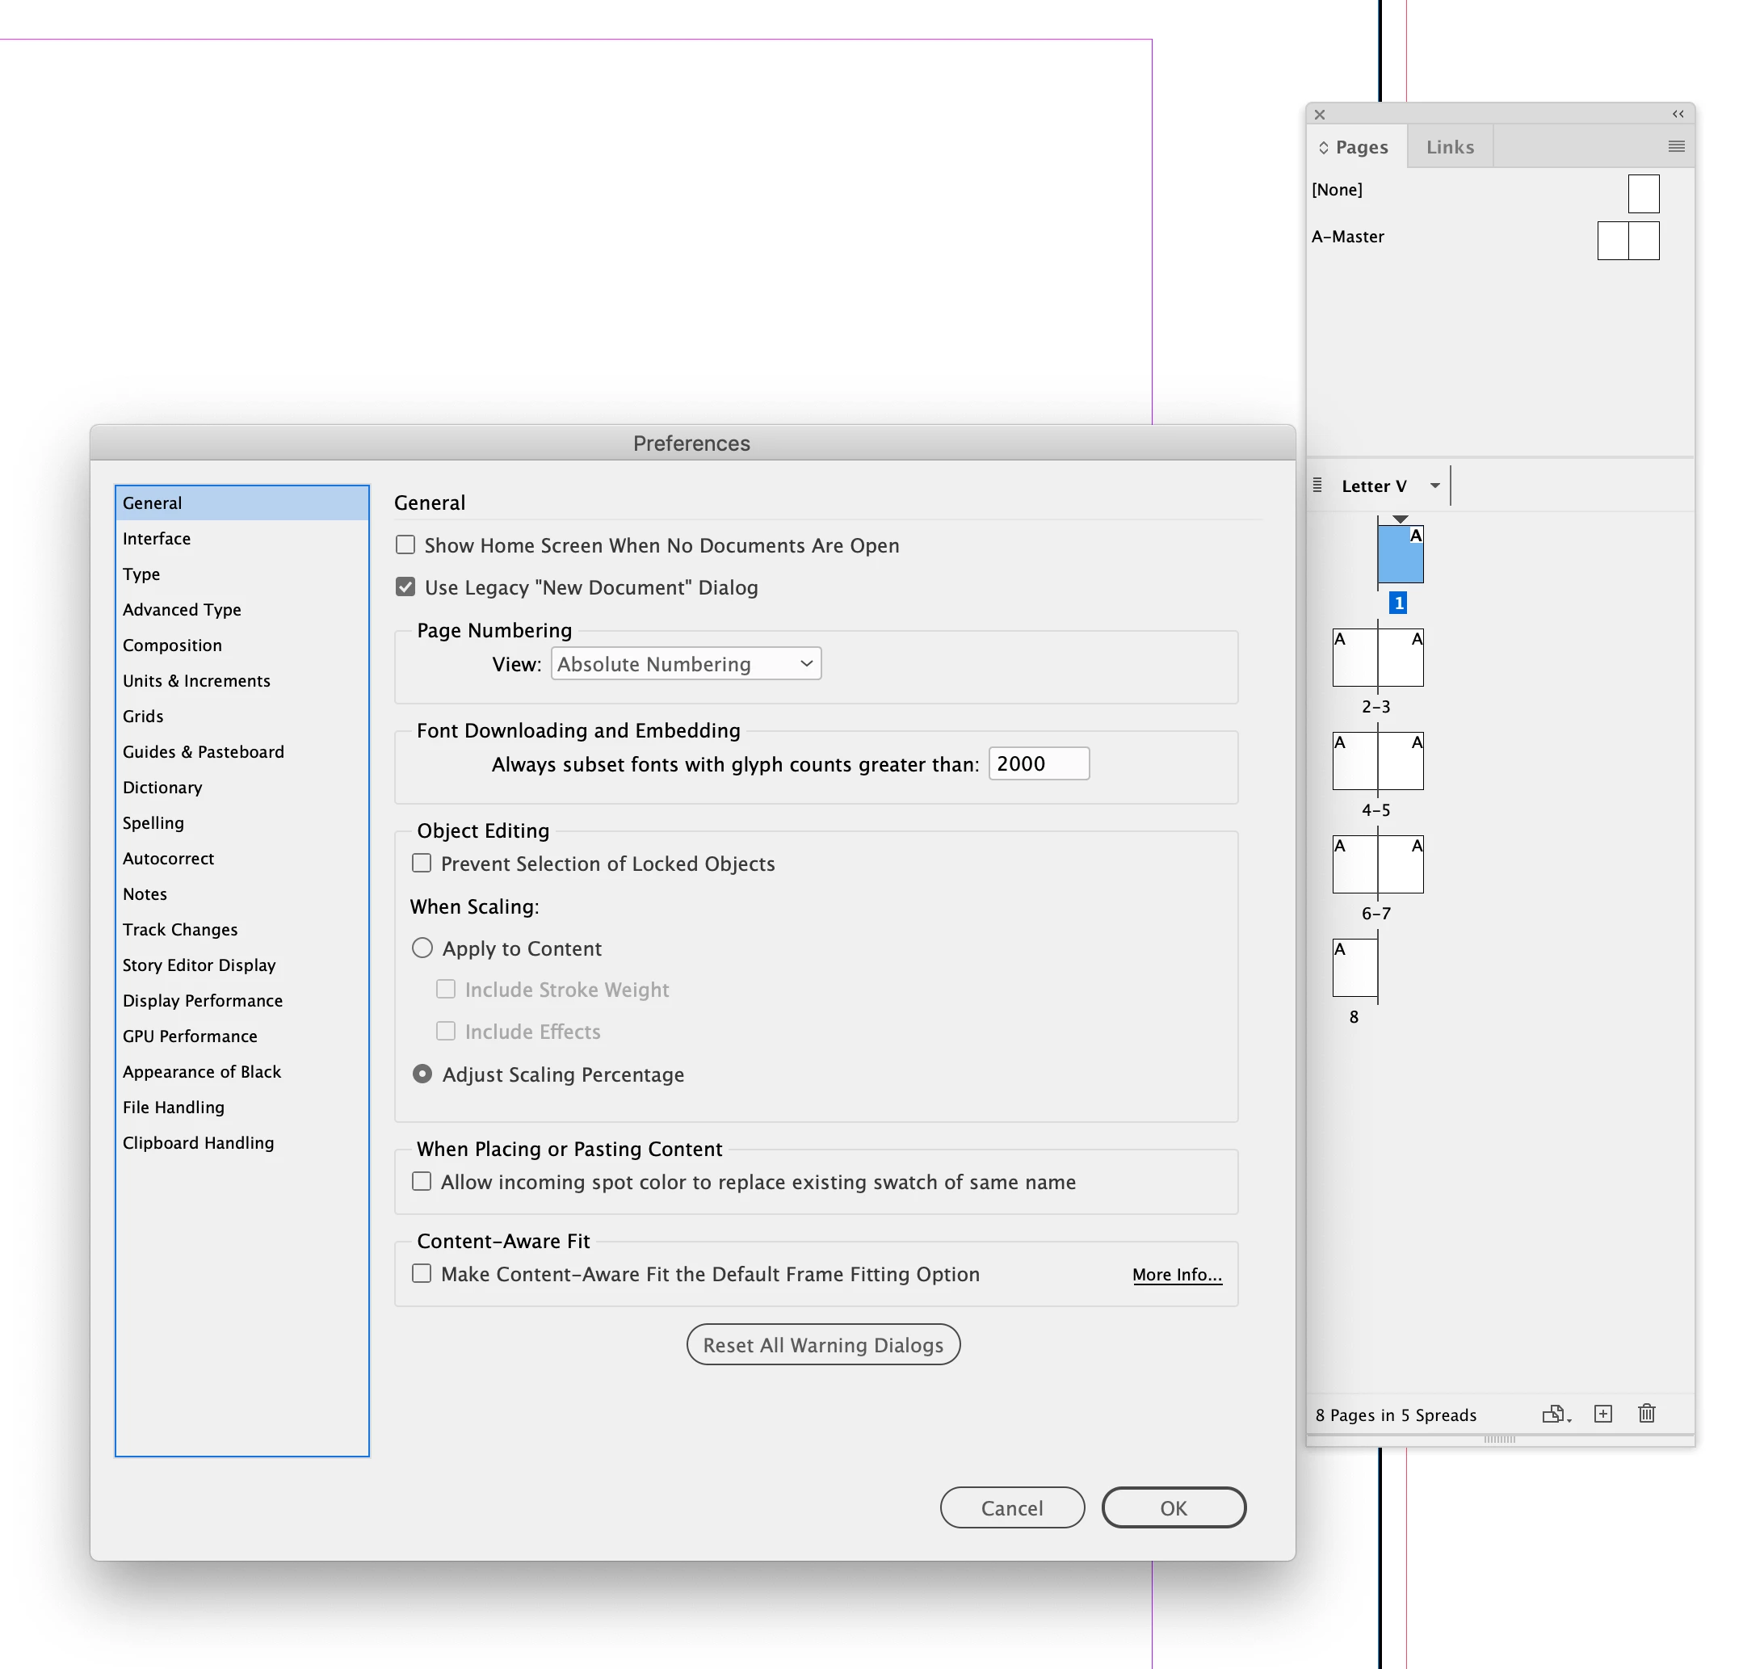Uncheck Use Legacy New Document Dialog
Viewport: 1764px width, 1669px height.
[405, 586]
